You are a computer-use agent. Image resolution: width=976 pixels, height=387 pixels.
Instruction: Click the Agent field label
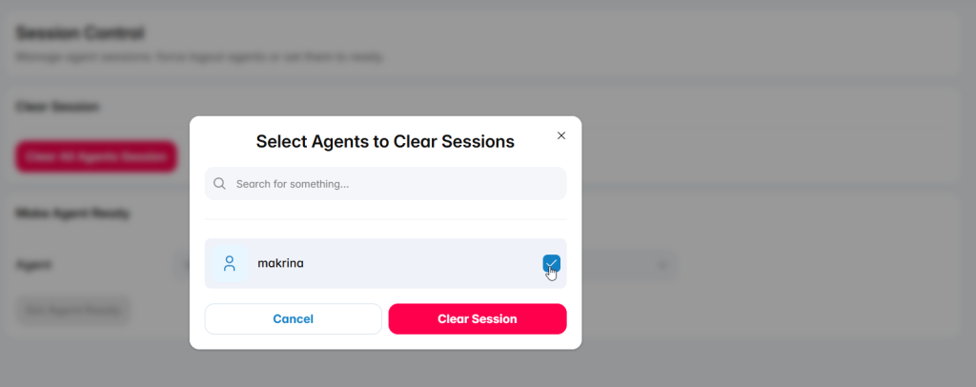click(33, 265)
